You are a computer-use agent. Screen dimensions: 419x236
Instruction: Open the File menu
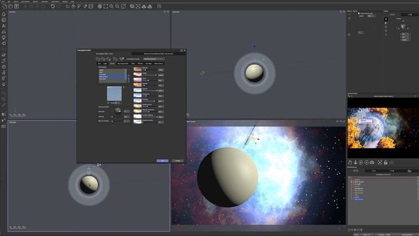coord(3,1)
